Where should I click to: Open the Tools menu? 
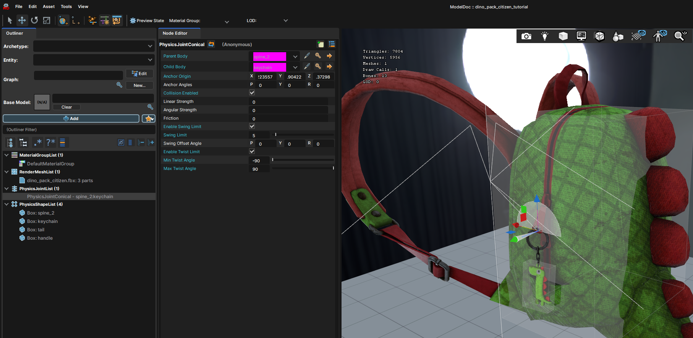click(x=66, y=6)
